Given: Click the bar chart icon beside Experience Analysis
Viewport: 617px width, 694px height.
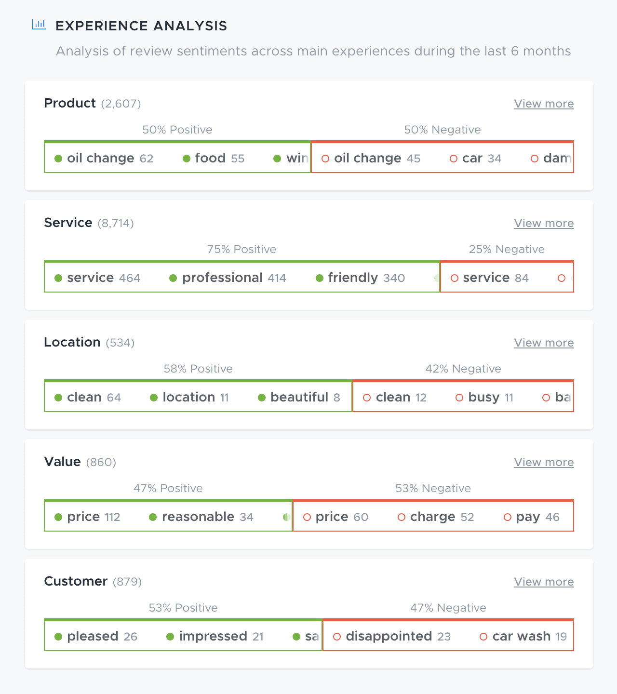Looking at the screenshot, I should [x=39, y=25].
